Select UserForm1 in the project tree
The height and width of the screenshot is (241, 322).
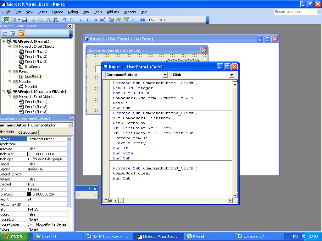[33, 77]
